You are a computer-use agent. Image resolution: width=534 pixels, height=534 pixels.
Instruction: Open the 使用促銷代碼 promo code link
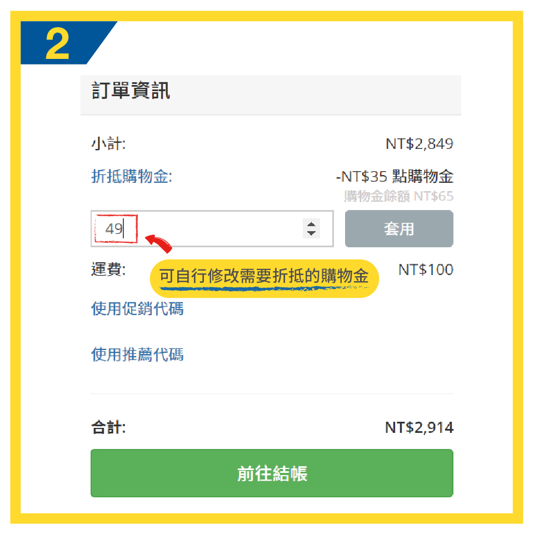[x=137, y=308]
